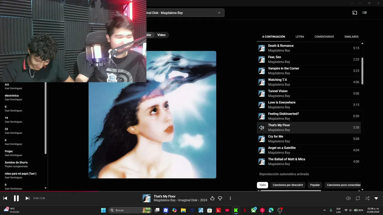Click the Death & Romance album thumbnail
Screen dimensions: 383x215
point(262,48)
